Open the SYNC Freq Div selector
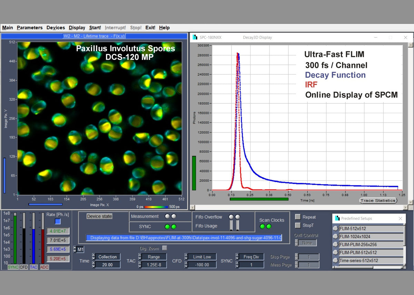 tap(252, 257)
